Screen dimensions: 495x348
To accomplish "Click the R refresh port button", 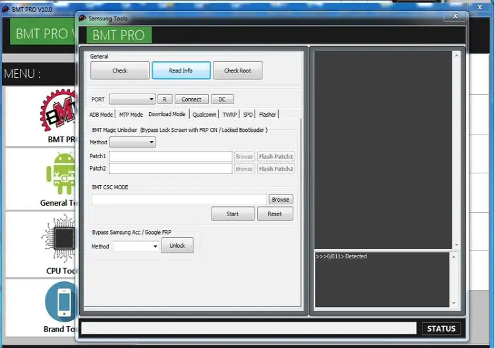I will click(165, 99).
